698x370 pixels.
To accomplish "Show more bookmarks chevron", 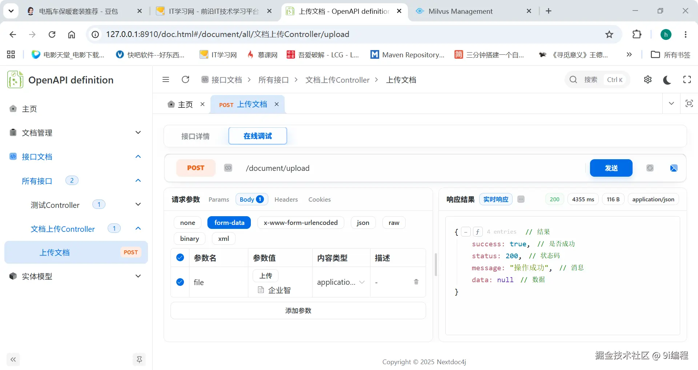I will point(629,54).
